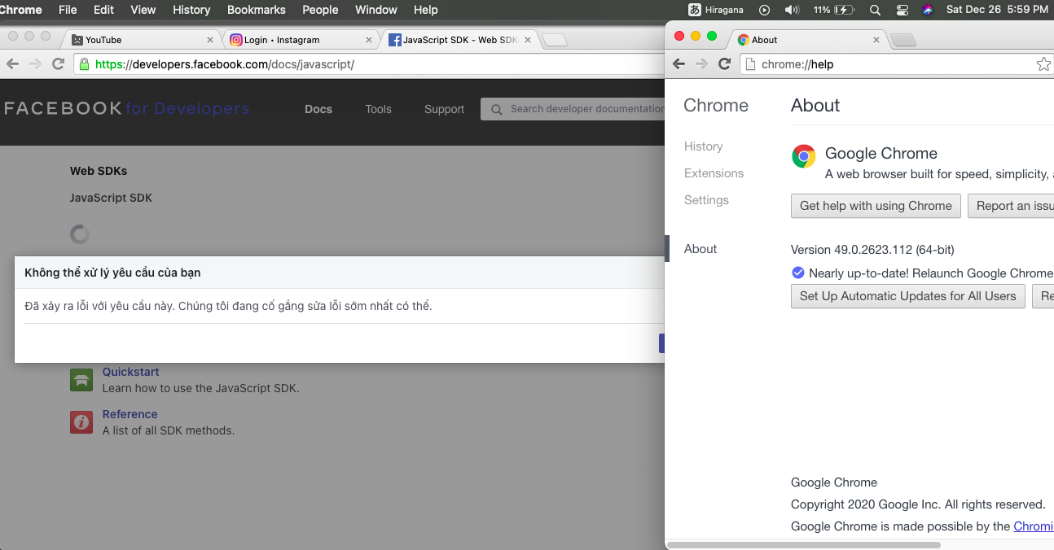Reload the Facebook developers page
Image resolution: width=1054 pixels, height=550 pixels.
58,64
